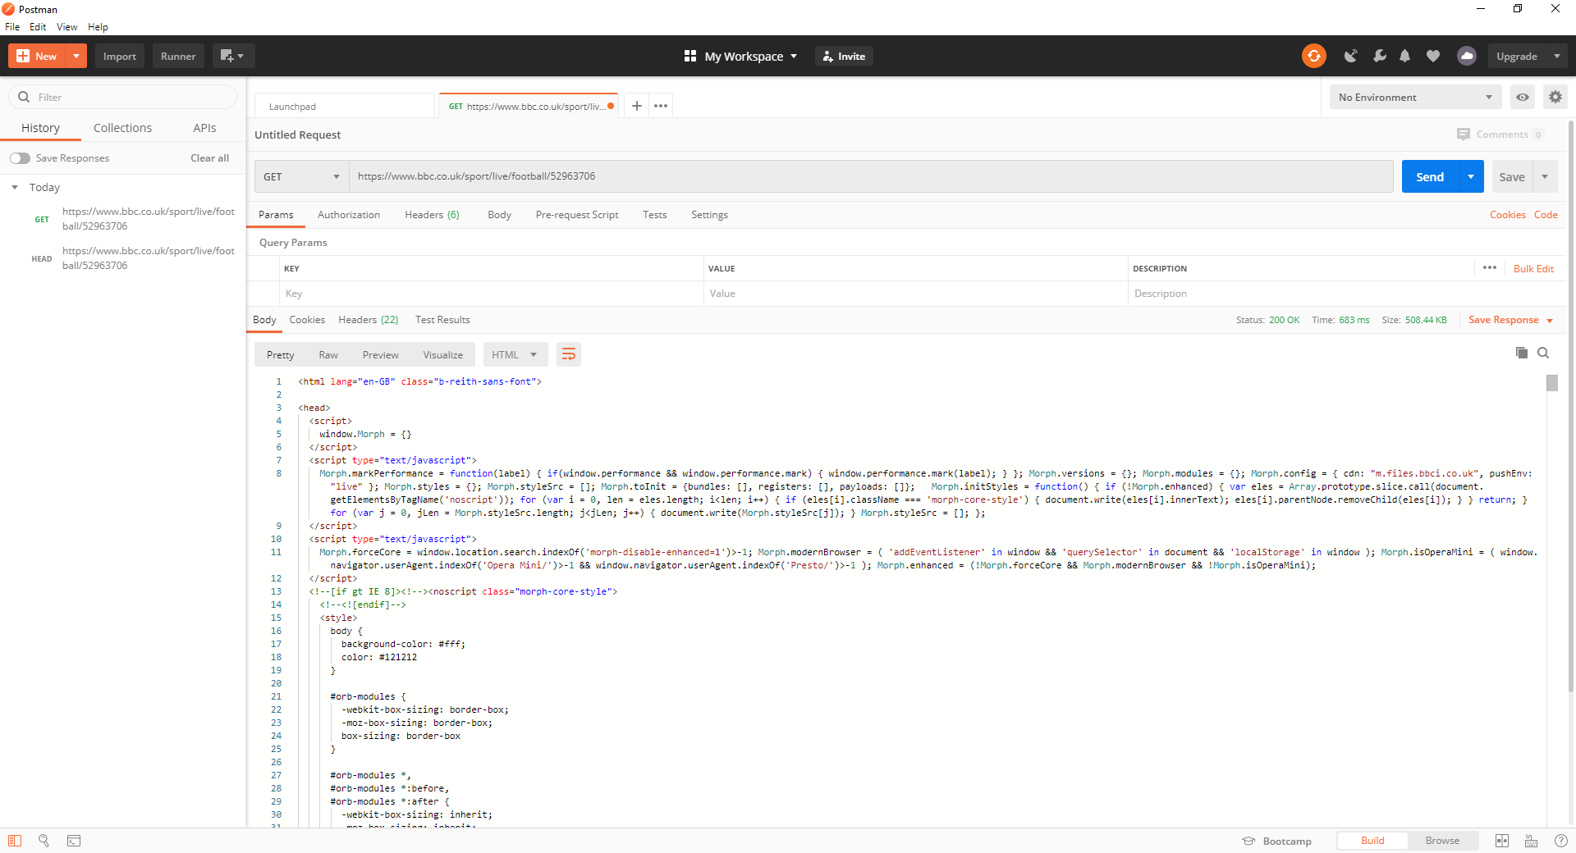Switch to Build mode

point(1372,841)
